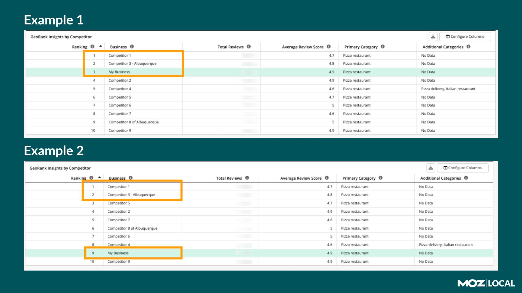The image size is (522, 293).
Task: Open Configure Columns in Example 1
Action: click(465, 36)
